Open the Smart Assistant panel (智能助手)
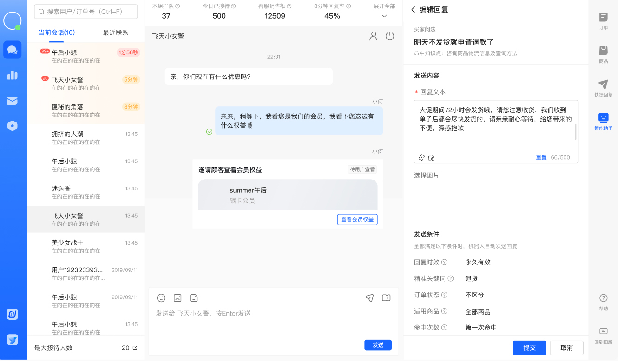618x361 pixels. [603, 121]
